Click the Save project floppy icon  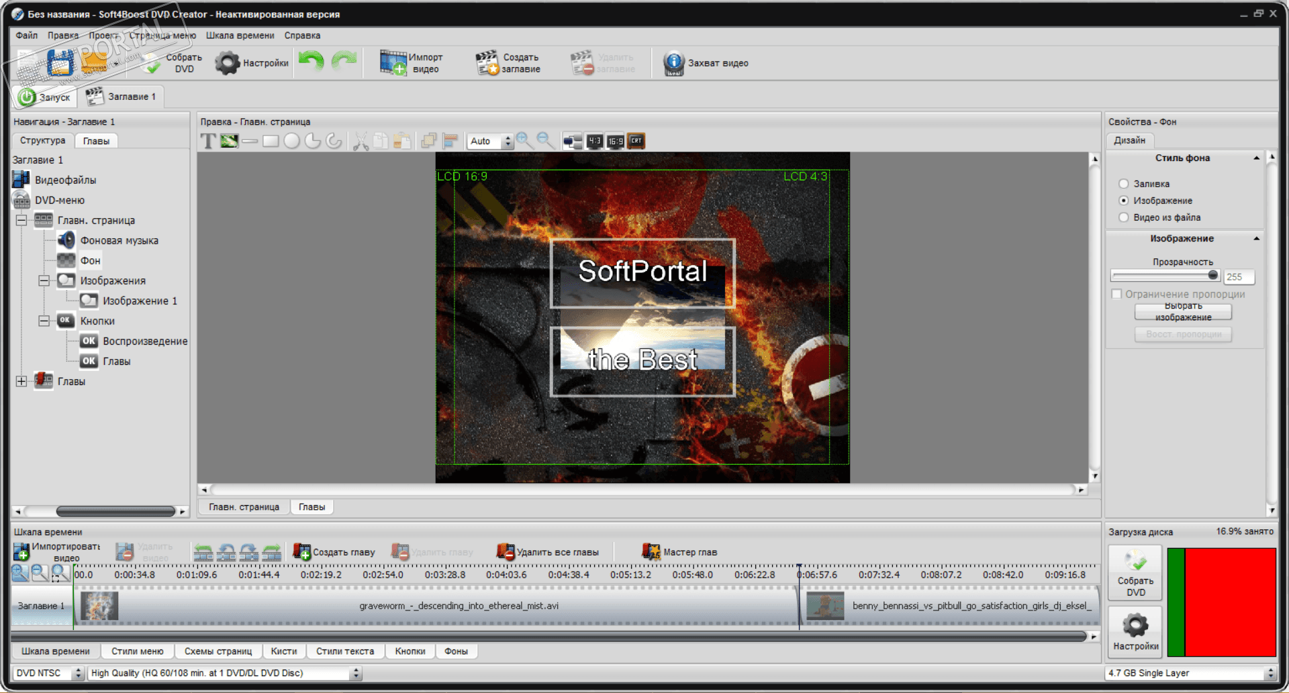(x=60, y=63)
